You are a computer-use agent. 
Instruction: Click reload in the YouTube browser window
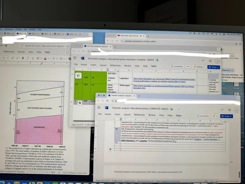coord(117,41)
